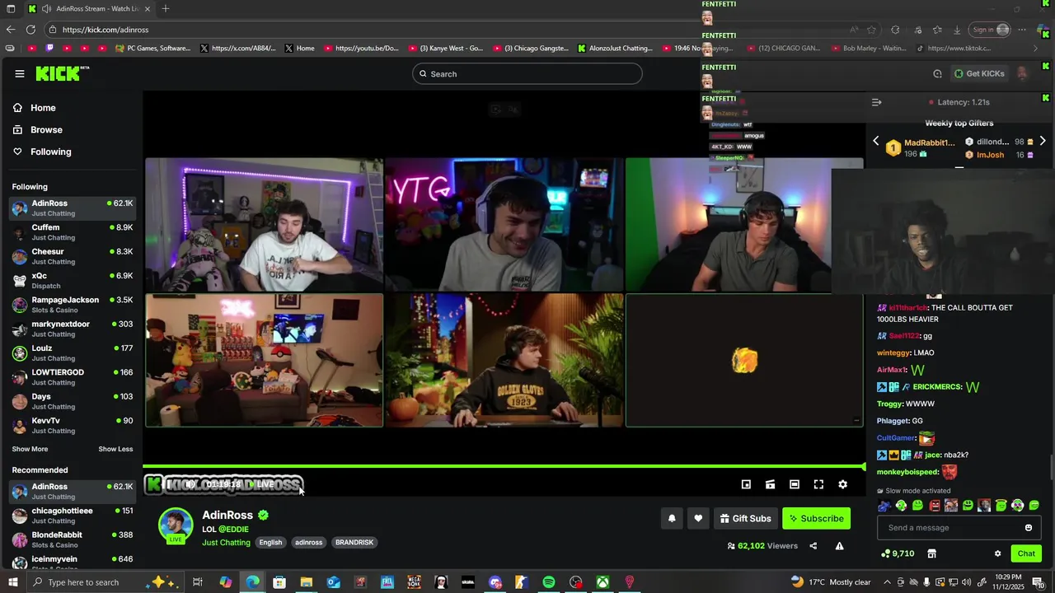Toggle follow heart for AdinRoss
Screen dimensions: 1055x593
click(698, 518)
